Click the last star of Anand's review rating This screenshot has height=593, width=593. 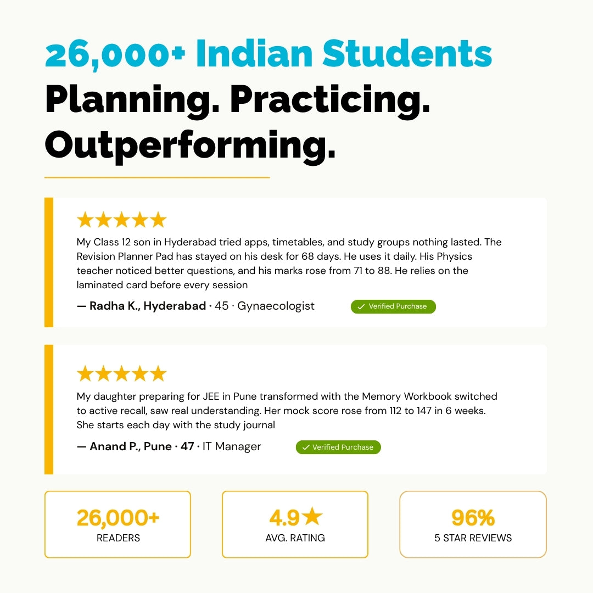point(158,374)
